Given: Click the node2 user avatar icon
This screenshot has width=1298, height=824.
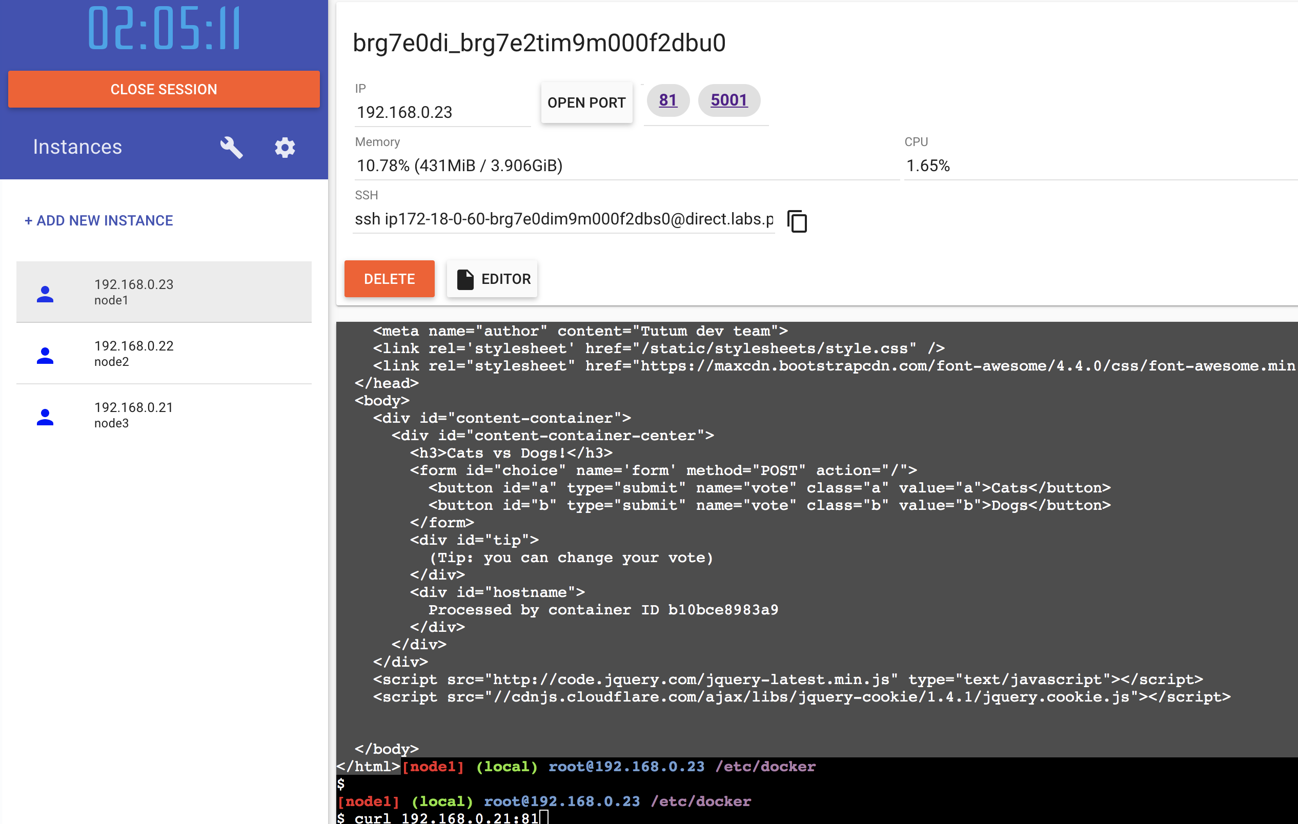Looking at the screenshot, I should pyautogui.click(x=45, y=355).
